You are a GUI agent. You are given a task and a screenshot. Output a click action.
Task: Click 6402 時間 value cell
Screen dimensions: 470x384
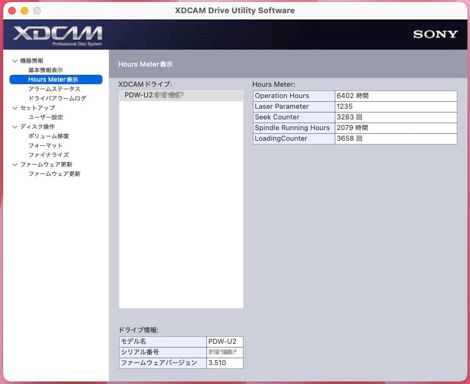tap(396, 96)
